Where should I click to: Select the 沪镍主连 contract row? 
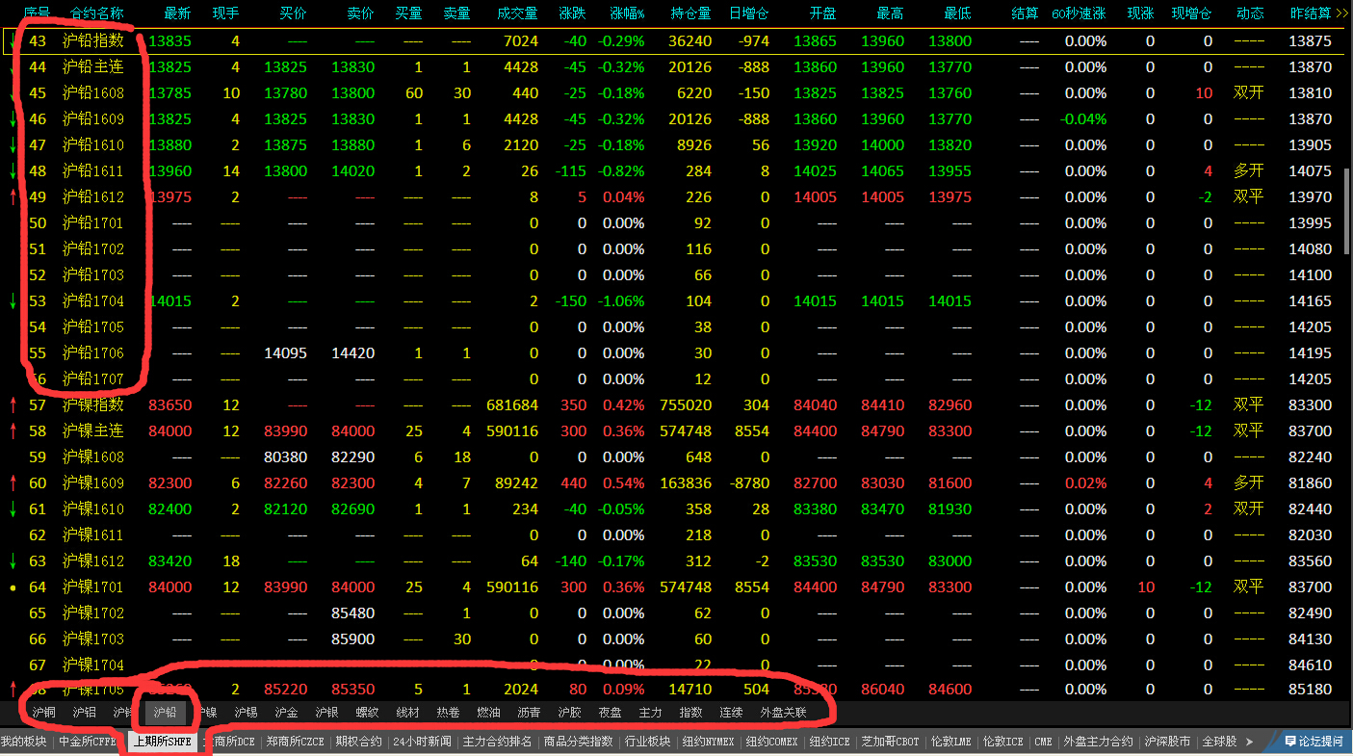tap(92, 431)
